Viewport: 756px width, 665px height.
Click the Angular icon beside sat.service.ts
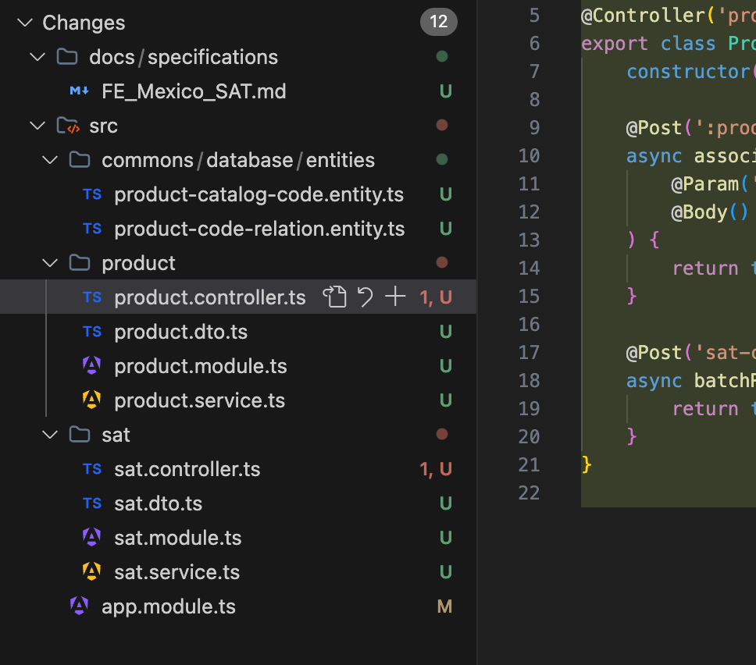click(91, 571)
